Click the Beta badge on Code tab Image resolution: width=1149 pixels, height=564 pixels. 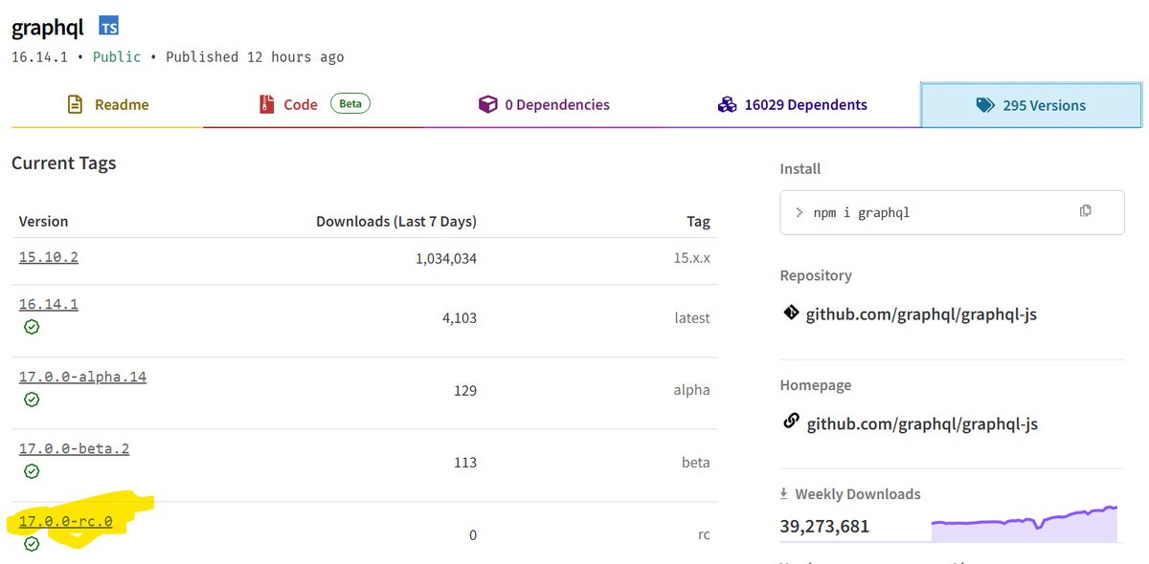[x=350, y=103]
